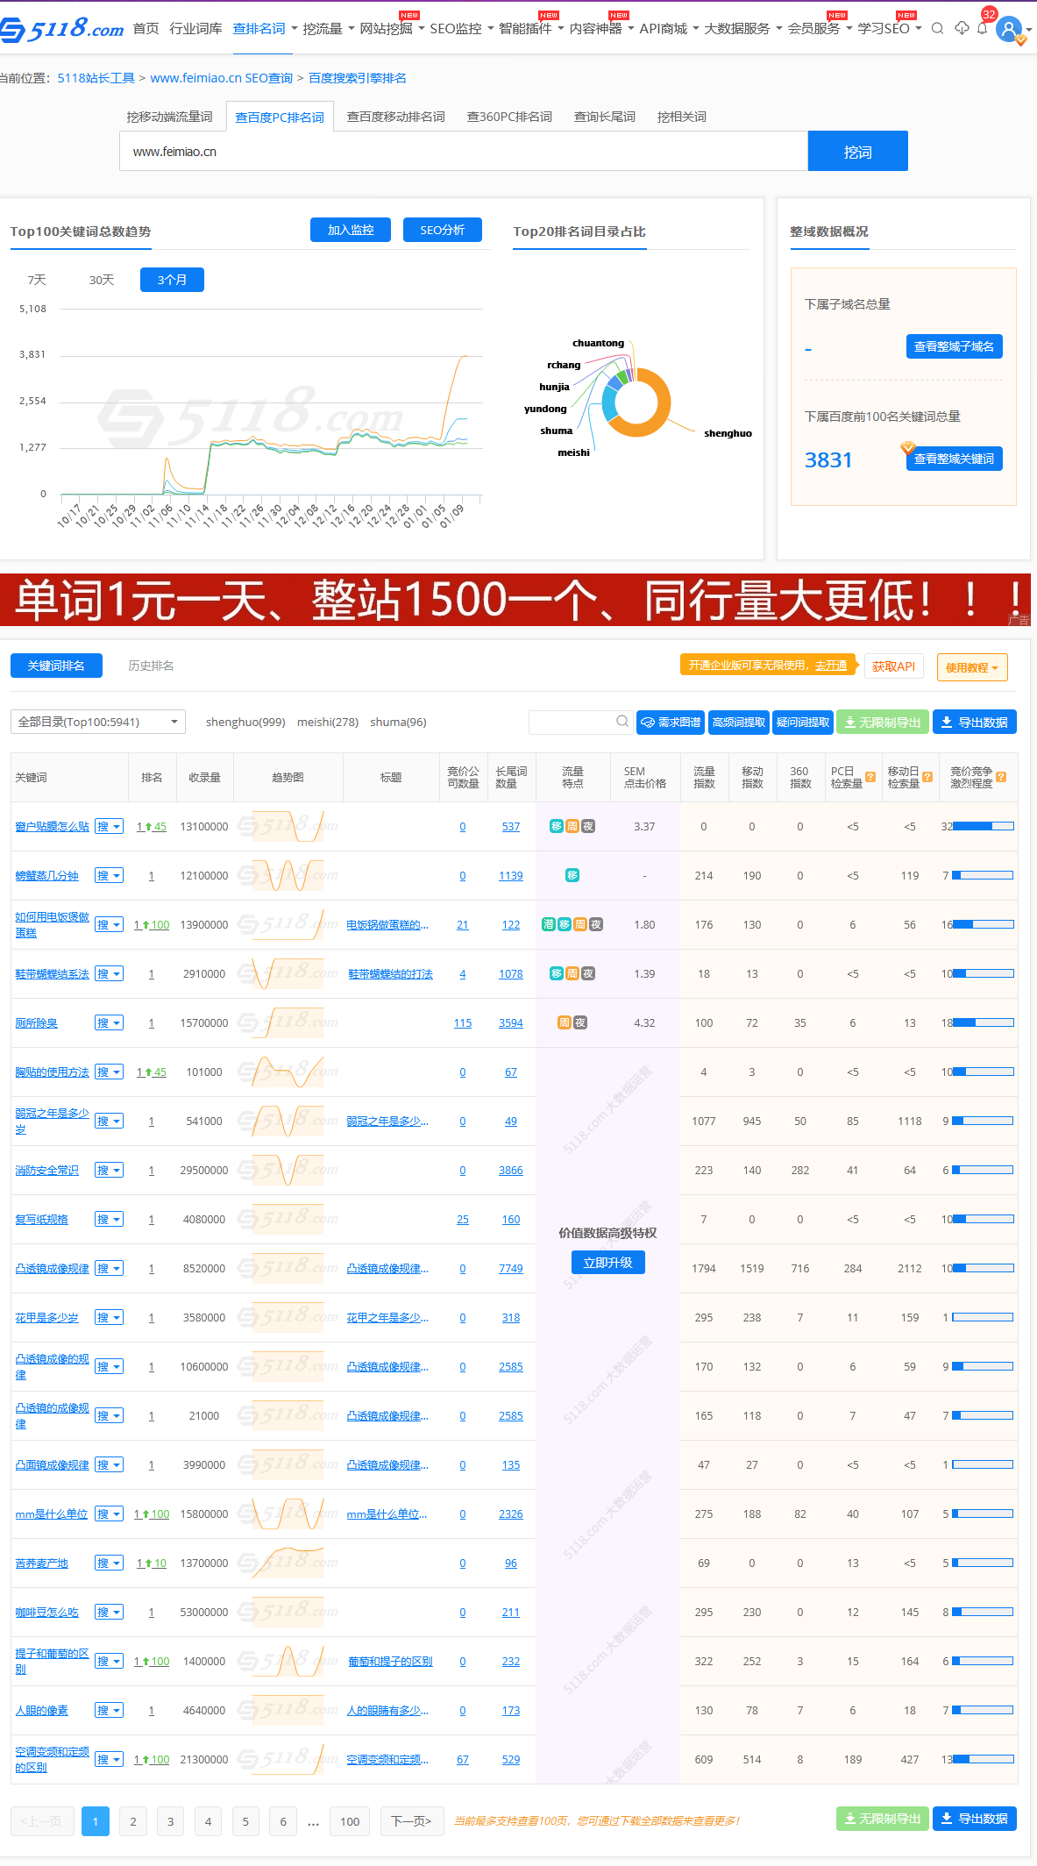This screenshot has height=1866, width=1037.
Task: Click bottom 无限制导出 button
Action: coord(883,1819)
